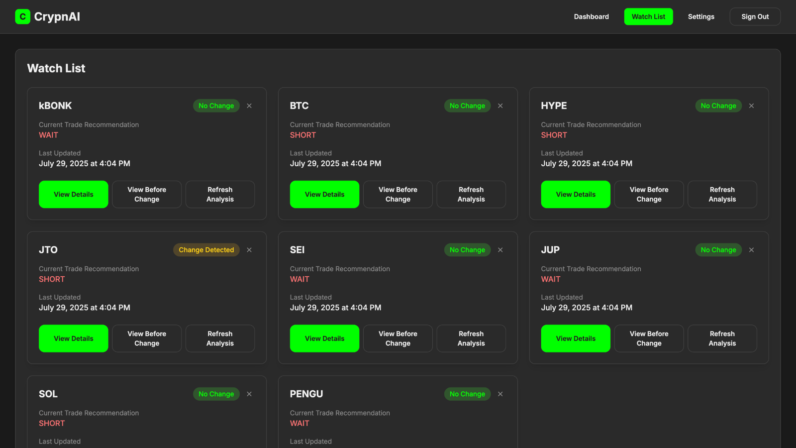Select the Watch List nav tab
The height and width of the screenshot is (448, 796).
click(648, 16)
